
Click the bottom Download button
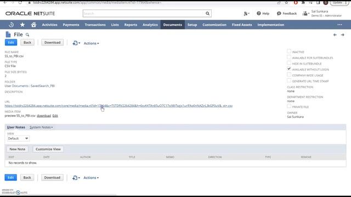[52, 177]
